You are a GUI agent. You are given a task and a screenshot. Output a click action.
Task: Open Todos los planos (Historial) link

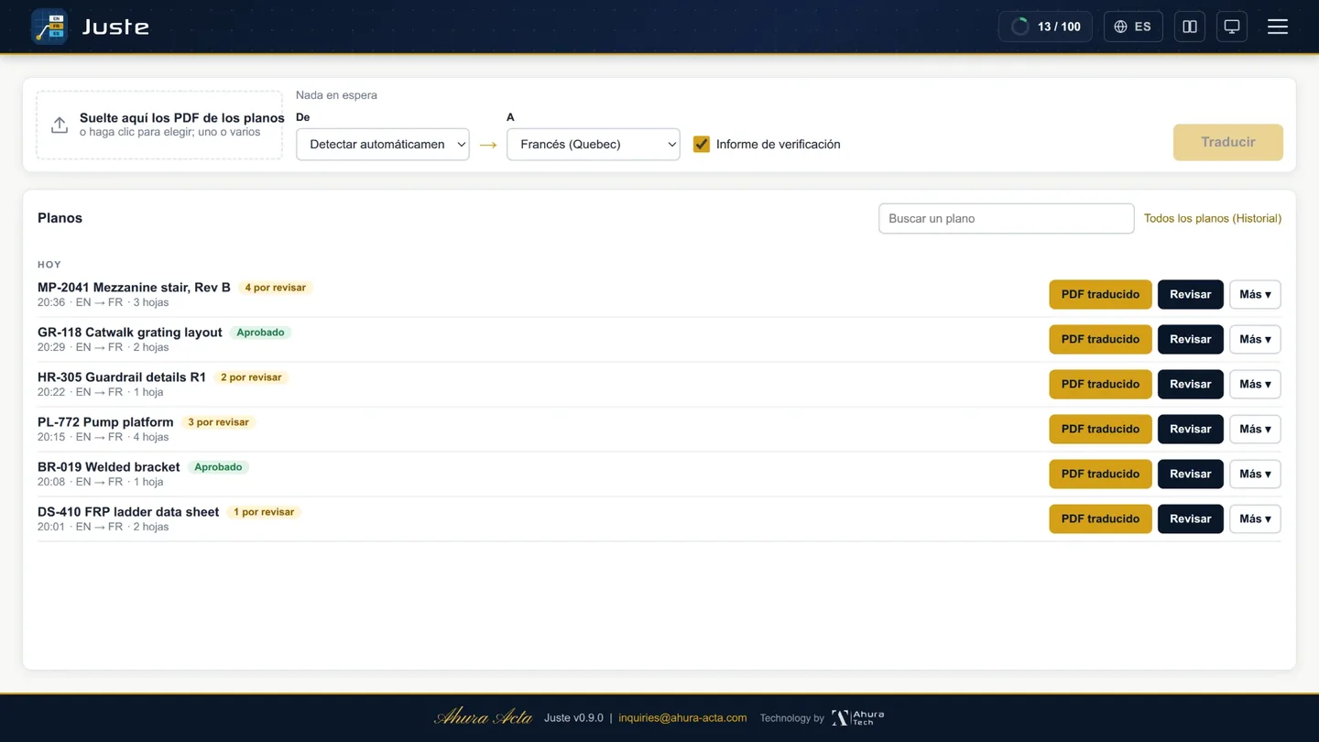click(x=1213, y=218)
